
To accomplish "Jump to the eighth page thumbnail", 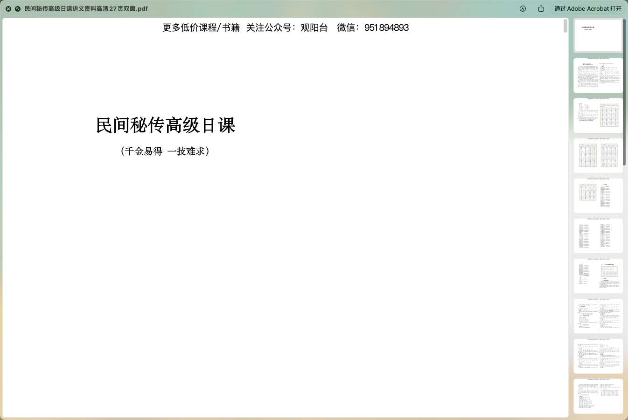I will coord(598,316).
